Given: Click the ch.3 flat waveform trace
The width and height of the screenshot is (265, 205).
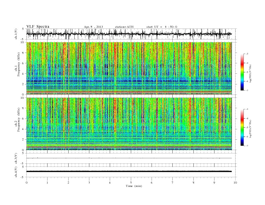Looking at the screenshot, I should tap(129, 158).
